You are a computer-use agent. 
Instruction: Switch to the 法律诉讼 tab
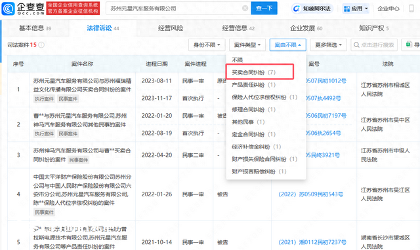[x=103, y=28]
